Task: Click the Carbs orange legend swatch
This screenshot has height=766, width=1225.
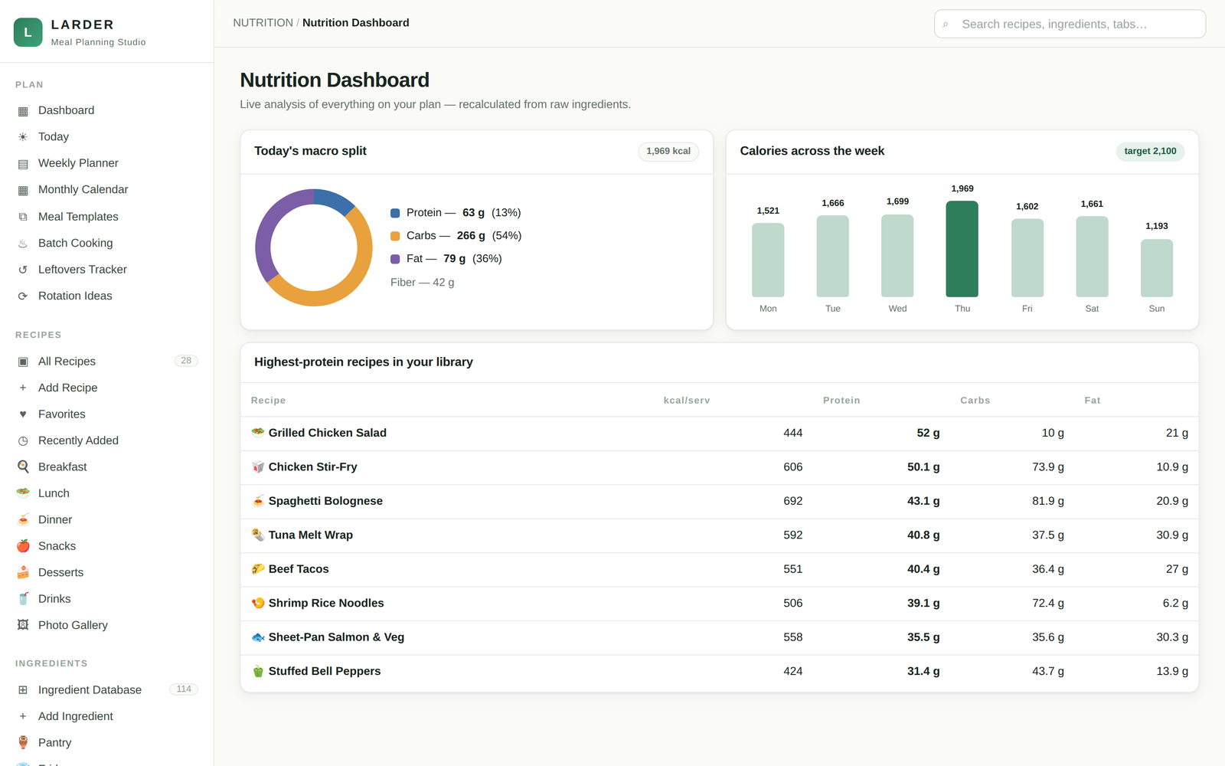Action: (x=395, y=236)
